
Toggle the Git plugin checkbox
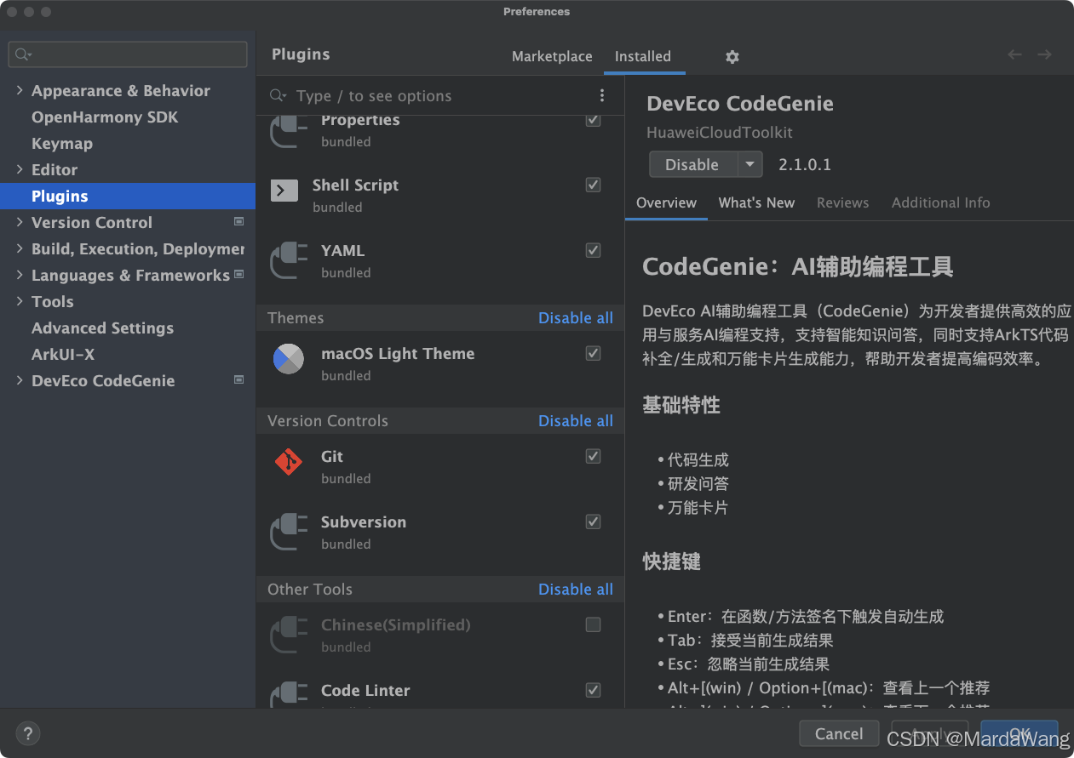point(593,456)
